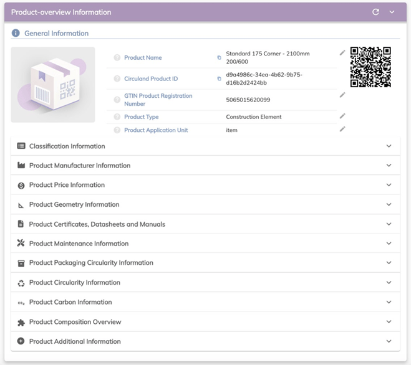
Task: Open the Product Manufacturer Information section title
Action: 80,166
